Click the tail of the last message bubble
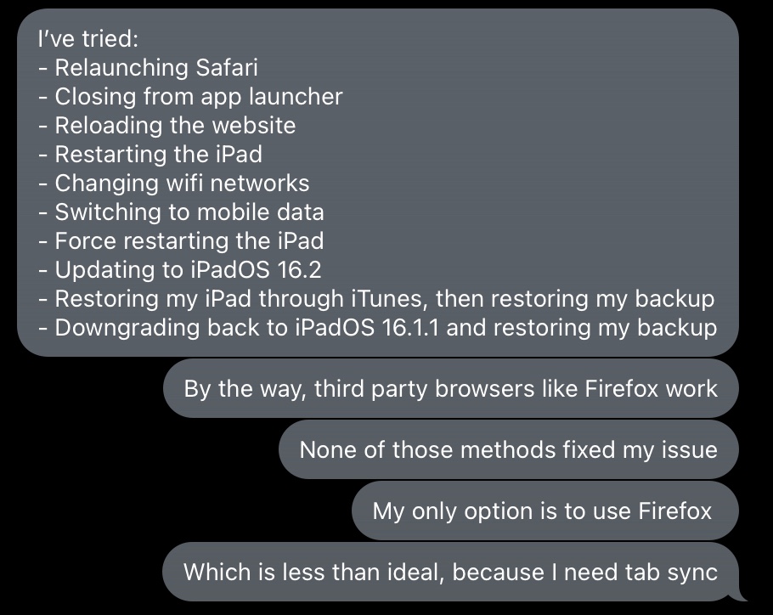773x615 pixels. tap(740, 595)
